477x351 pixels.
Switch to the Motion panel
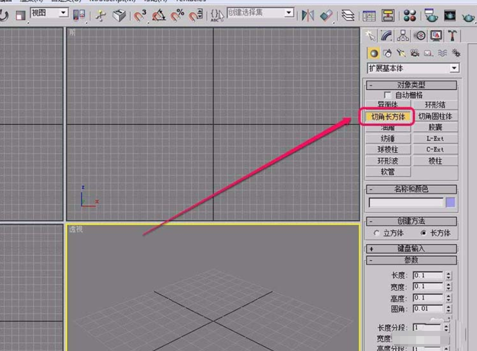pyautogui.click(x=419, y=36)
